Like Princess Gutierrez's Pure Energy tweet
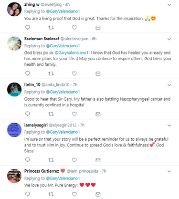This screenshot has height=199, width=179. 74,194
